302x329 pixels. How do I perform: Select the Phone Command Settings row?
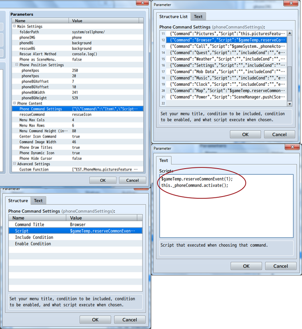tap(78, 109)
